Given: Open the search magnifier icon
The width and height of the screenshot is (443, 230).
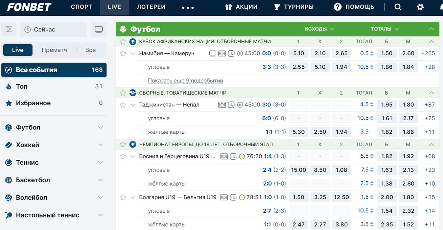Looking at the screenshot, I should coord(398,7).
